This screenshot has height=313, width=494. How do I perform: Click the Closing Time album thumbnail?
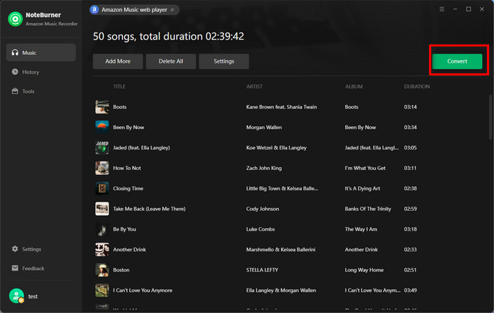point(102,188)
